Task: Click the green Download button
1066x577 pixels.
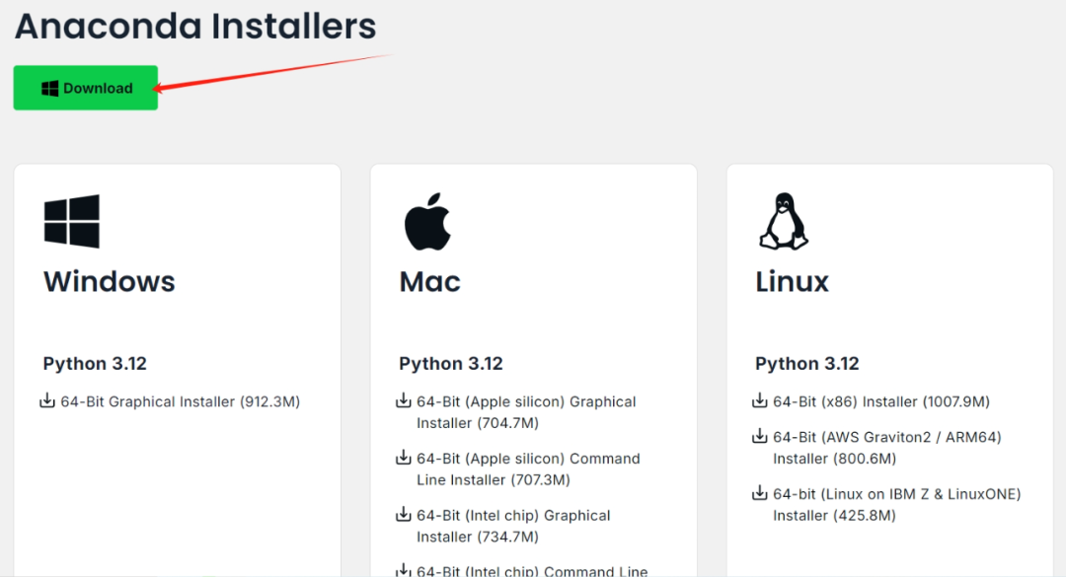Action: pos(86,88)
